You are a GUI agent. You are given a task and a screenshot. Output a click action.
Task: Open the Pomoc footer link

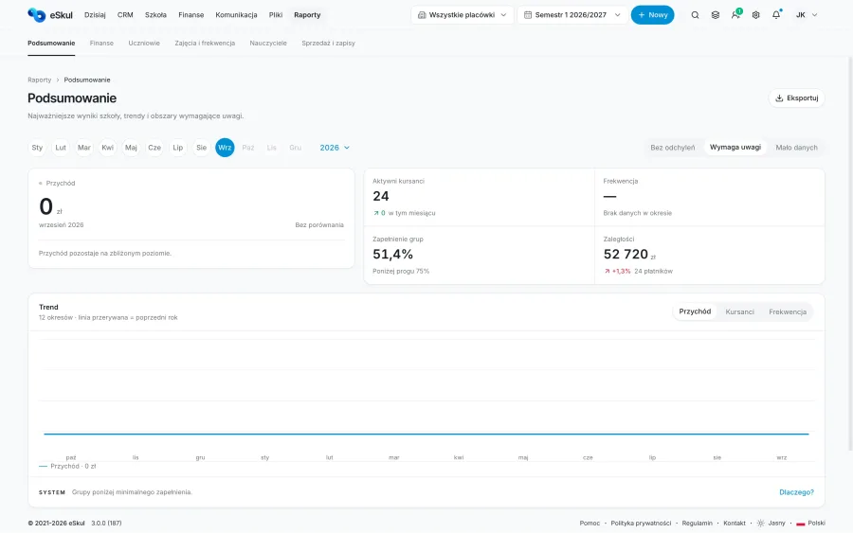[590, 524]
